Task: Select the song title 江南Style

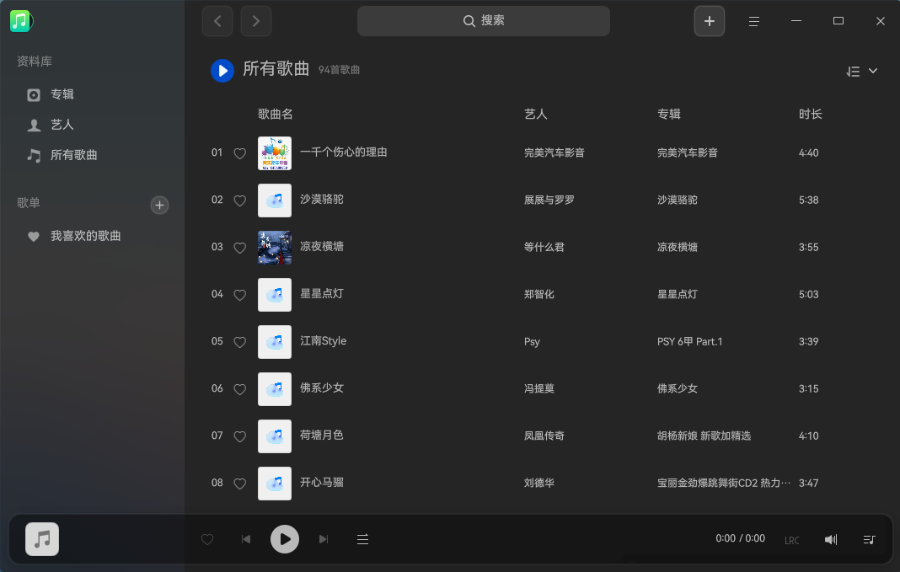Action: point(323,341)
